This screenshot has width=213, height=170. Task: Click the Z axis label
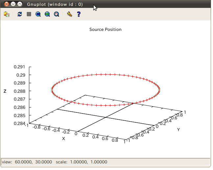tap(5, 91)
